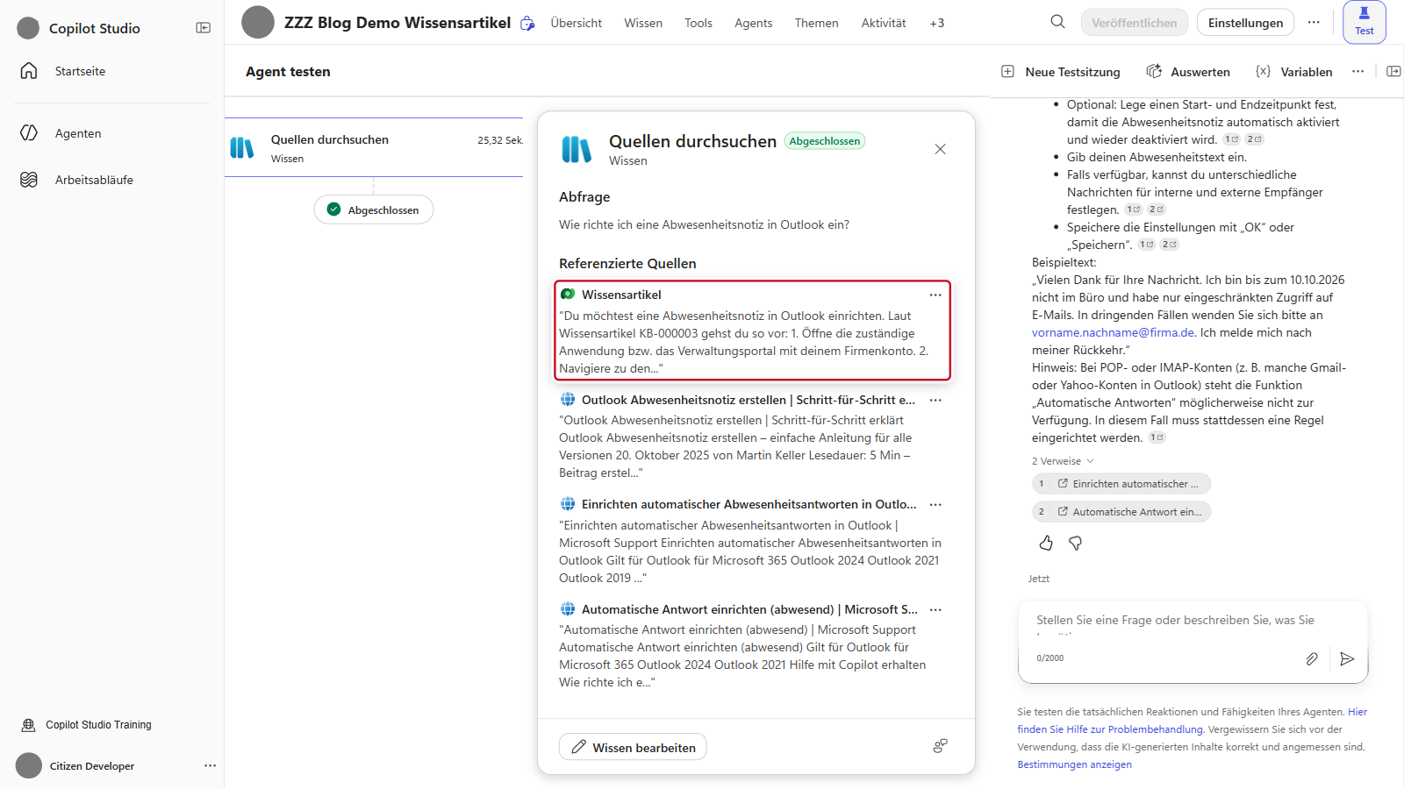1404x789 pixels.
Task: Switch to the Übersicht tab
Action: pos(577,23)
